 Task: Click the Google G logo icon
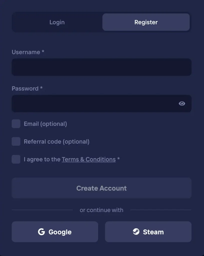41,232
